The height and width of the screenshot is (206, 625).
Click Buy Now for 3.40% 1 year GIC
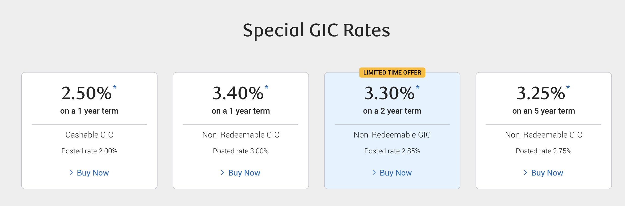pyautogui.click(x=244, y=173)
